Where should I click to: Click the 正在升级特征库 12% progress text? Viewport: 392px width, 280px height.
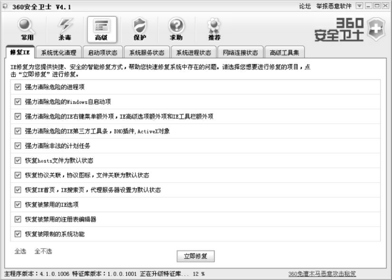coord(172,274)
